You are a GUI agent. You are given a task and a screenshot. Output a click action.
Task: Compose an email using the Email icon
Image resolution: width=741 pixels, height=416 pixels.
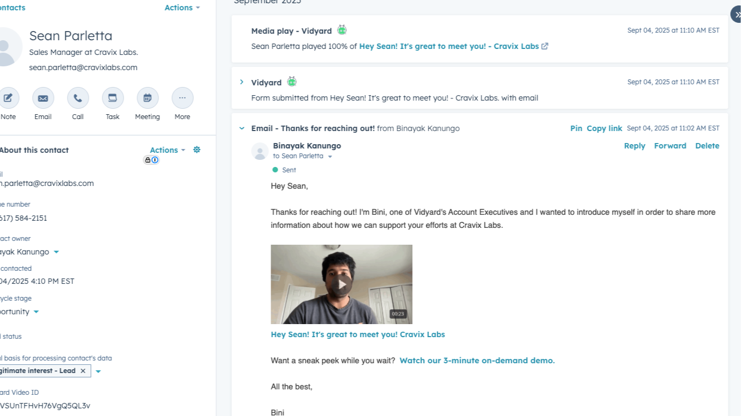[x=42, y=98]
